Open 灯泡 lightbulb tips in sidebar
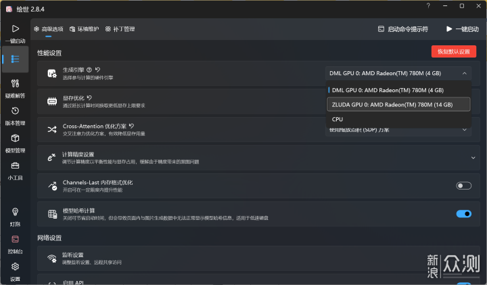 (15, 217)
